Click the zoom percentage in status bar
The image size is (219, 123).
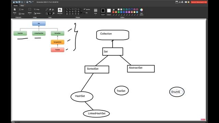(13, 122)
